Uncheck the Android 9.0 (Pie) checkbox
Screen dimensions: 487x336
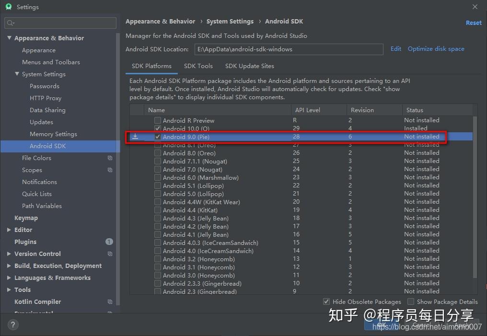158,137
